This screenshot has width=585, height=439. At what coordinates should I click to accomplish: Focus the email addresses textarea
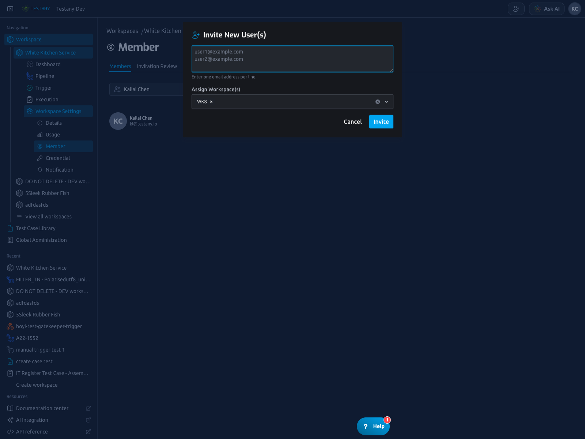click(292, 59)
